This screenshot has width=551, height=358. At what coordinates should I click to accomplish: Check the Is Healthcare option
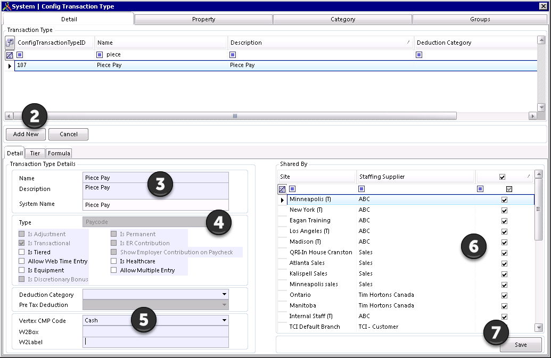pyautogui.click(x=113, y=261)
